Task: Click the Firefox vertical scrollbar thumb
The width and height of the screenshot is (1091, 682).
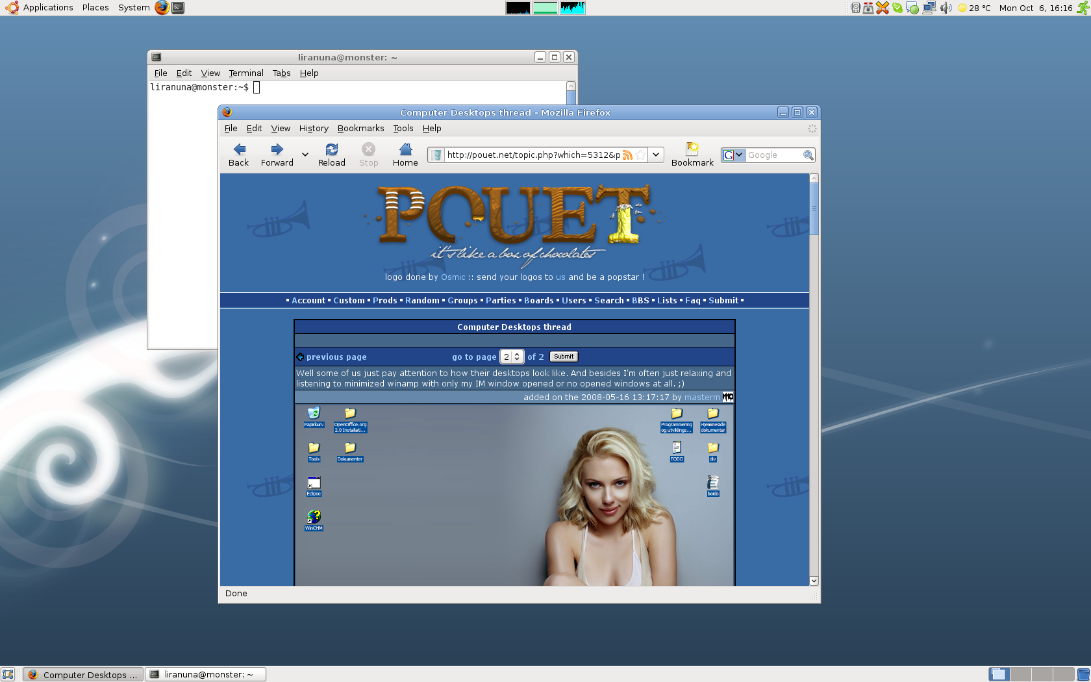Action: 814,208
